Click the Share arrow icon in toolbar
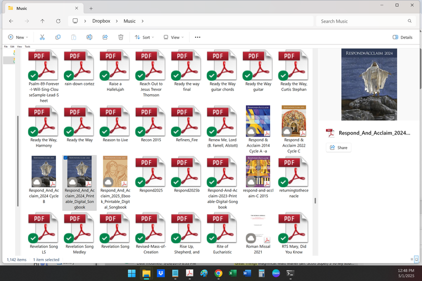 pos(105,37)
